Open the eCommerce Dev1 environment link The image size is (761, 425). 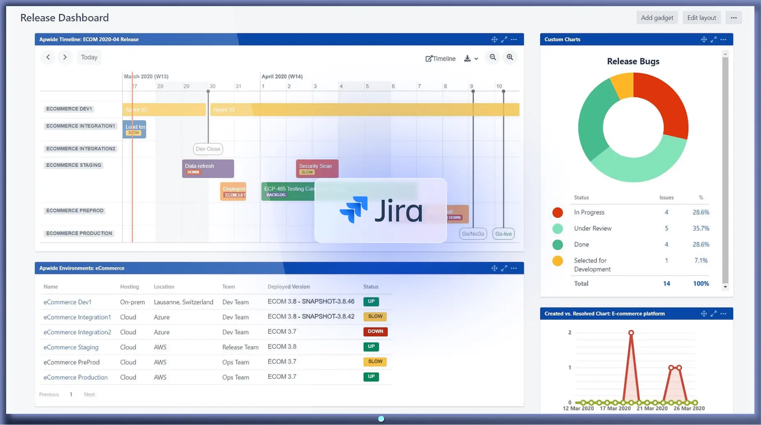click(x=67, y=302)
